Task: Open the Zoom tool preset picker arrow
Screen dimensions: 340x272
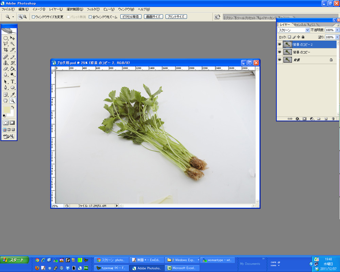Action: [13, 17]
